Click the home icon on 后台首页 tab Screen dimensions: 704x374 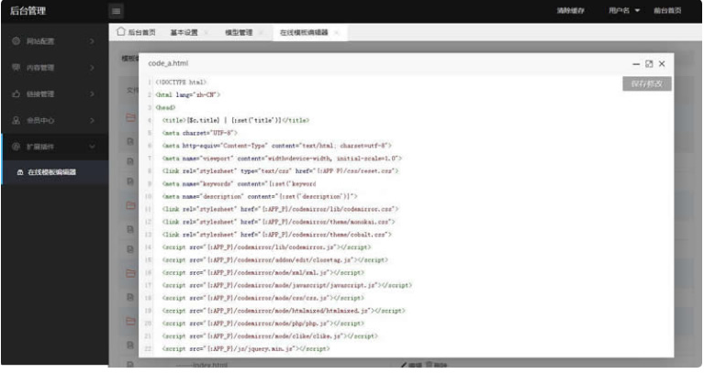[x=121, y=32]
